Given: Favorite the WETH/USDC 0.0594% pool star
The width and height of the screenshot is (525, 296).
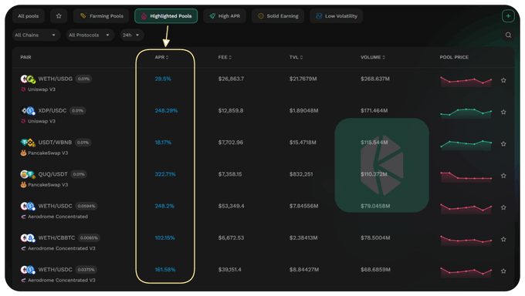Looking at the screenshot, I should (503, 207).
